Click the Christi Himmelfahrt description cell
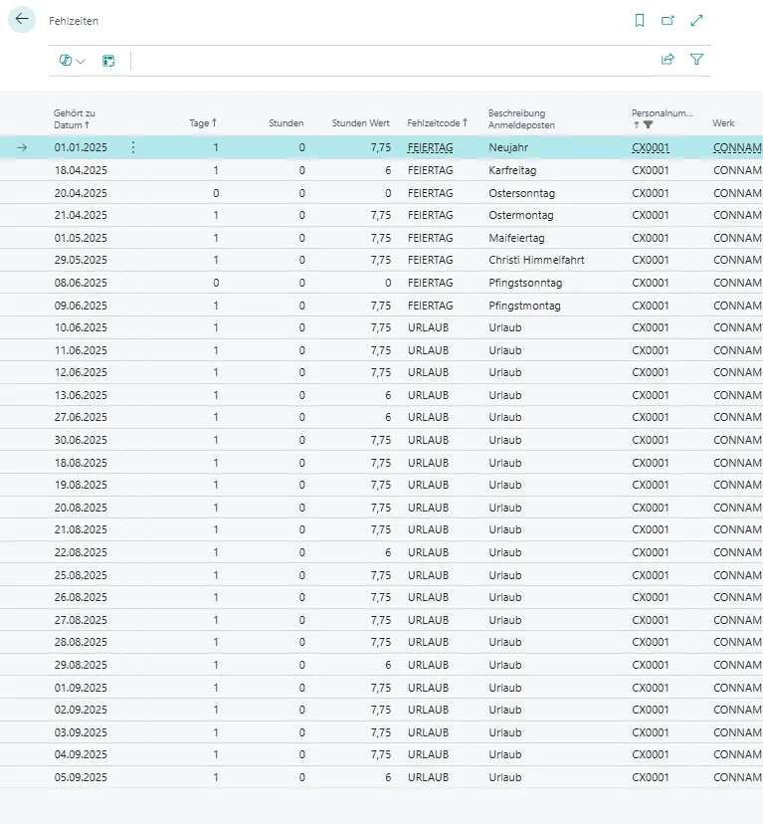The image size is (763, 824). pyautogui.click(x=536, y=260)
